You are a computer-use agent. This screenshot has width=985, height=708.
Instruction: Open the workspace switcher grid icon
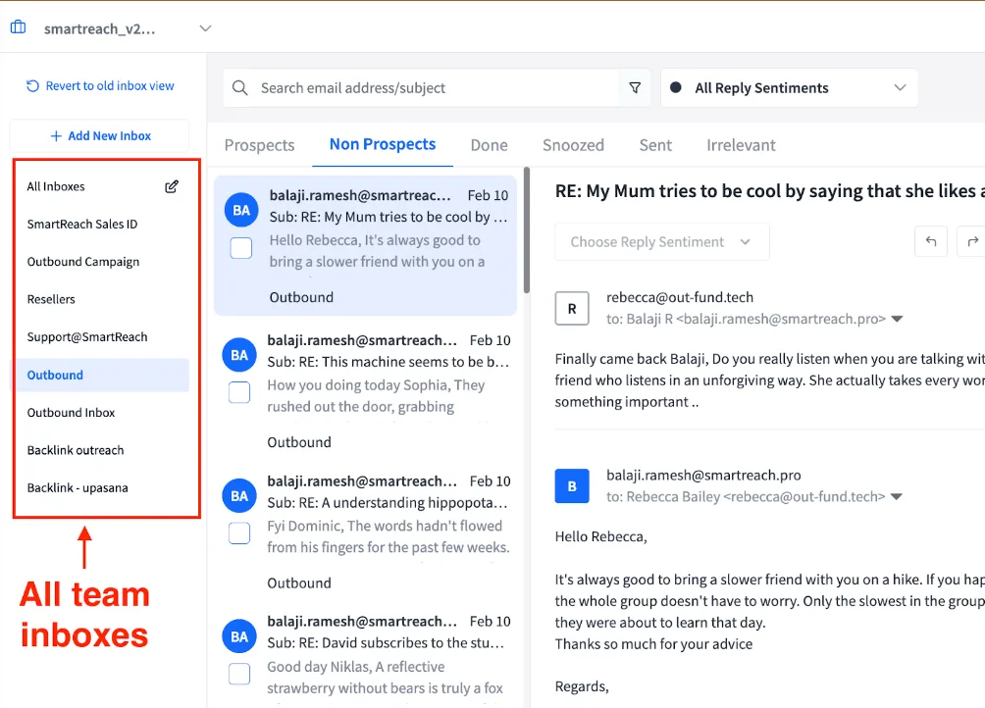18,26
